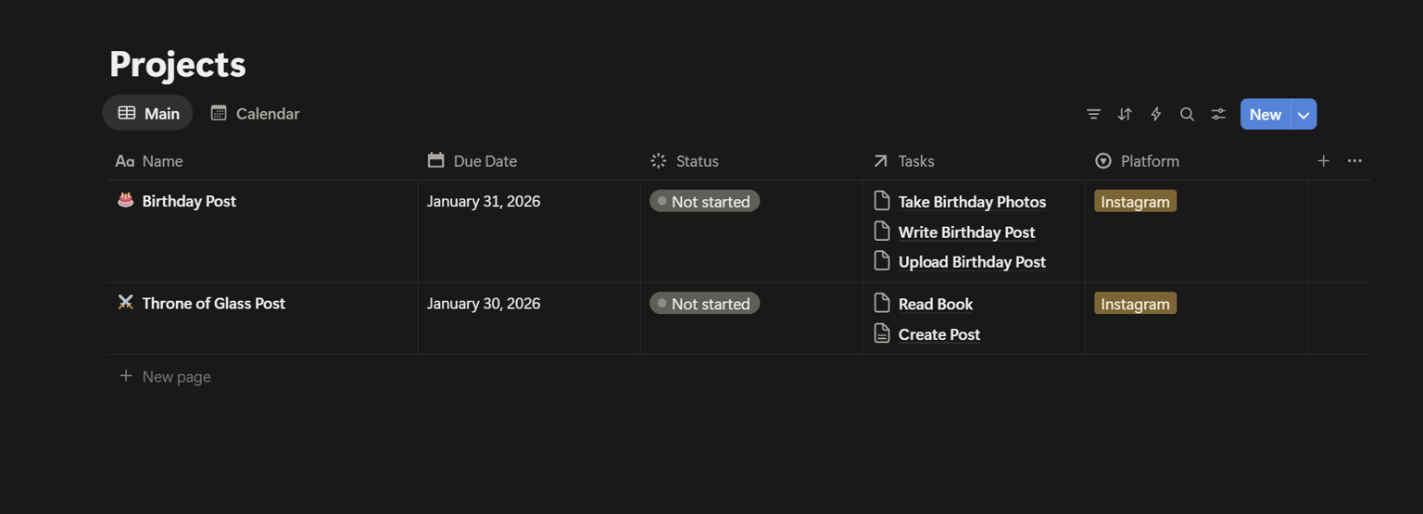The image size is (1423, 514).
Task: Add a property with plus icon
Action: coord(1323,161)
